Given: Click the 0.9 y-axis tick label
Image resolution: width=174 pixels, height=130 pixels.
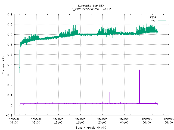Looking at the screenshot, I should coord(10,14).
